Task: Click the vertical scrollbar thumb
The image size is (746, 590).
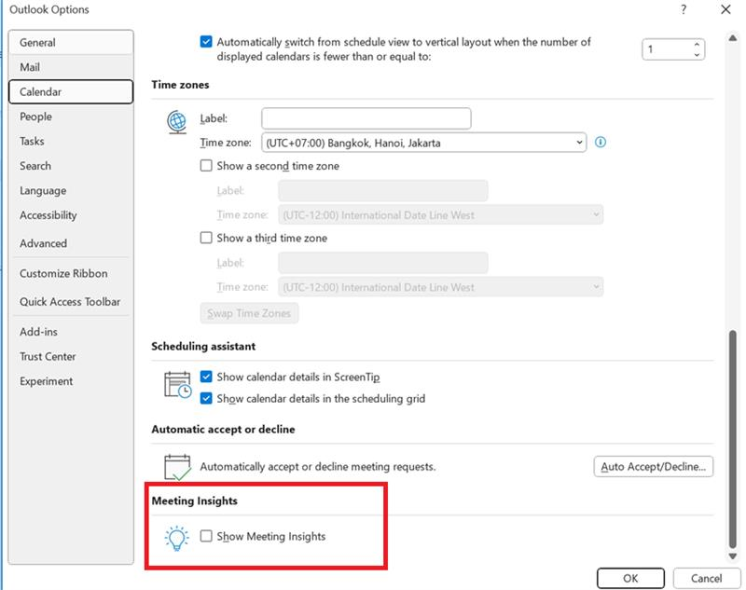Action: click(733, 440)
